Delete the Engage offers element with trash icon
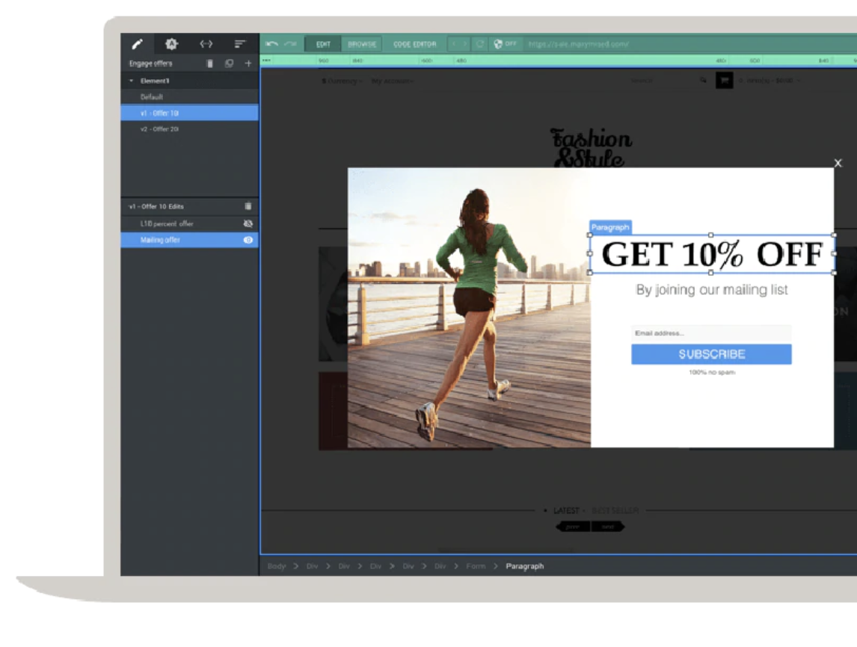Screen dimensions: 857x647 (209, 64)
